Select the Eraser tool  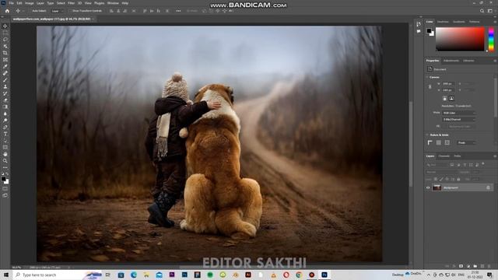pyautogui.click(x=5, y=100)
